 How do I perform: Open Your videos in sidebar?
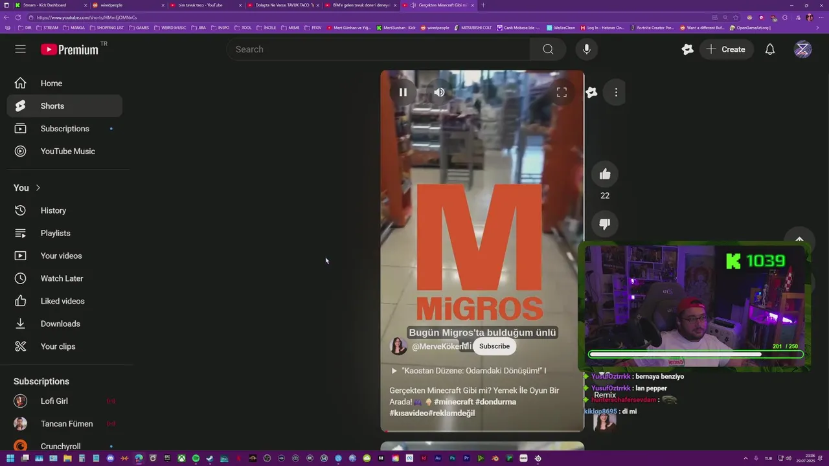pyautogui.click(x=65, y=256)
